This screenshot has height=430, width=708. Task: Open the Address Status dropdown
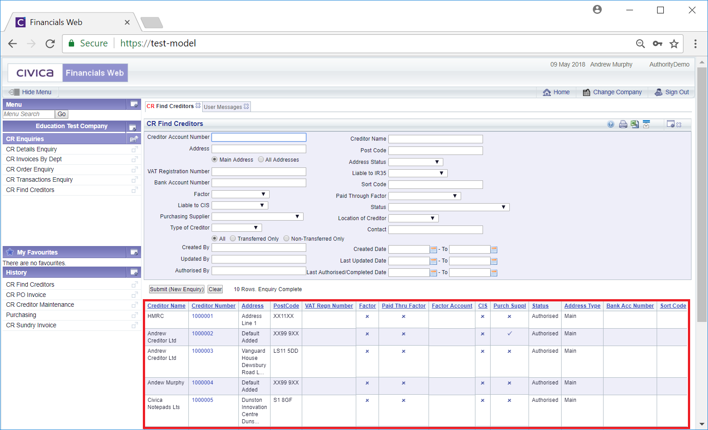point(416,162)
